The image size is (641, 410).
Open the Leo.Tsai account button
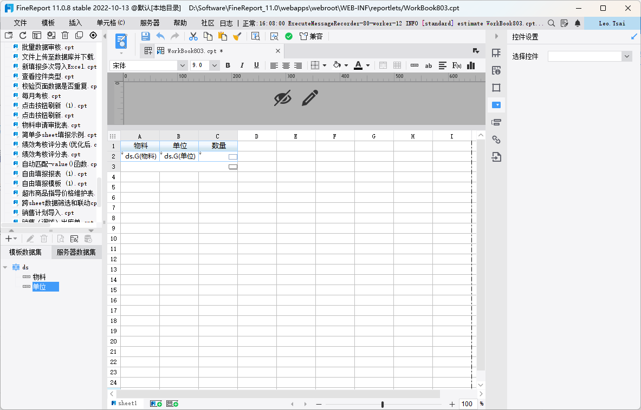(612, 23)
